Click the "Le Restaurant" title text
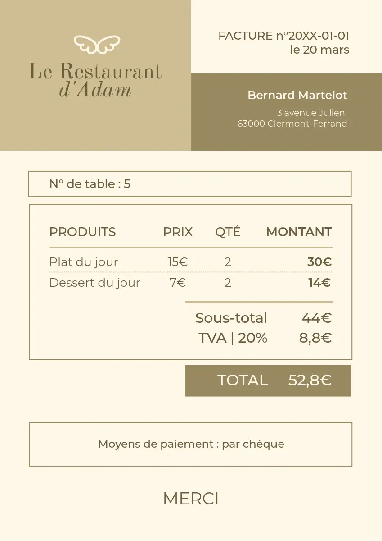Image resolution: width=382 pixels, height=541 pixels. pos(95,72)
